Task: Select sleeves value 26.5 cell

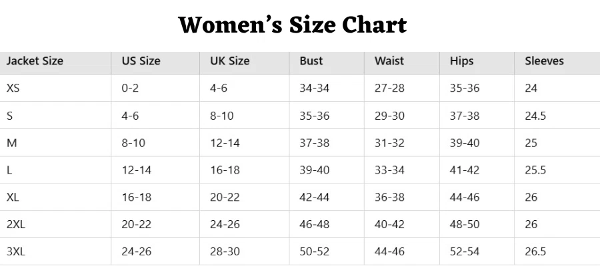Action: (535, 252)
